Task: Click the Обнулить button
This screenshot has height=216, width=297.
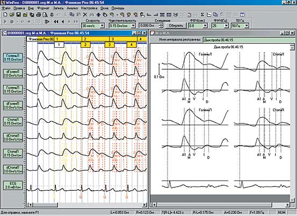Action: tap(176, 26)
